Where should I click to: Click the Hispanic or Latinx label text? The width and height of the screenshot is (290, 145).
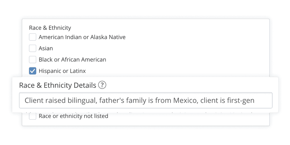62,71
